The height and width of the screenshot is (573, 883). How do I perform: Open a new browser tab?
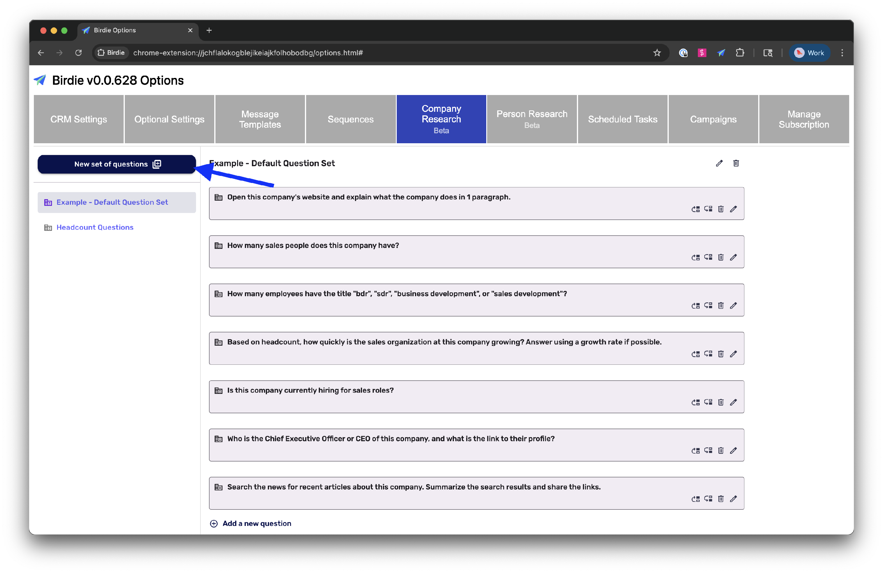(x=209, y=30)
